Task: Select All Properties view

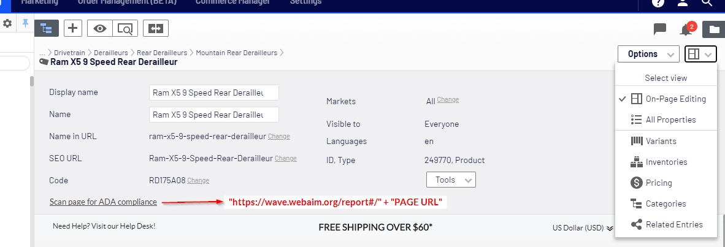Action: (x=670, y=120)
